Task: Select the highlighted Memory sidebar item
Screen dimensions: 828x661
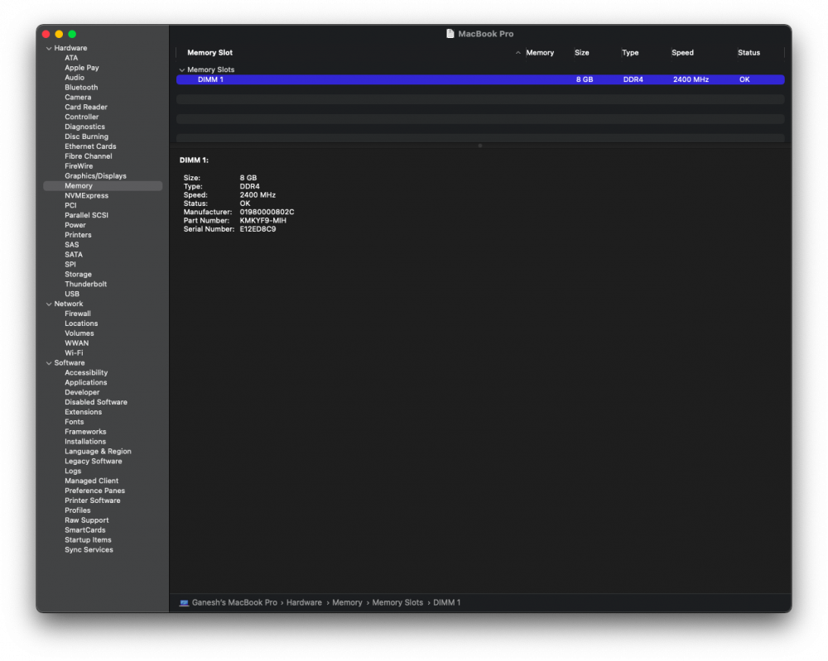Action: pos(103,185)
